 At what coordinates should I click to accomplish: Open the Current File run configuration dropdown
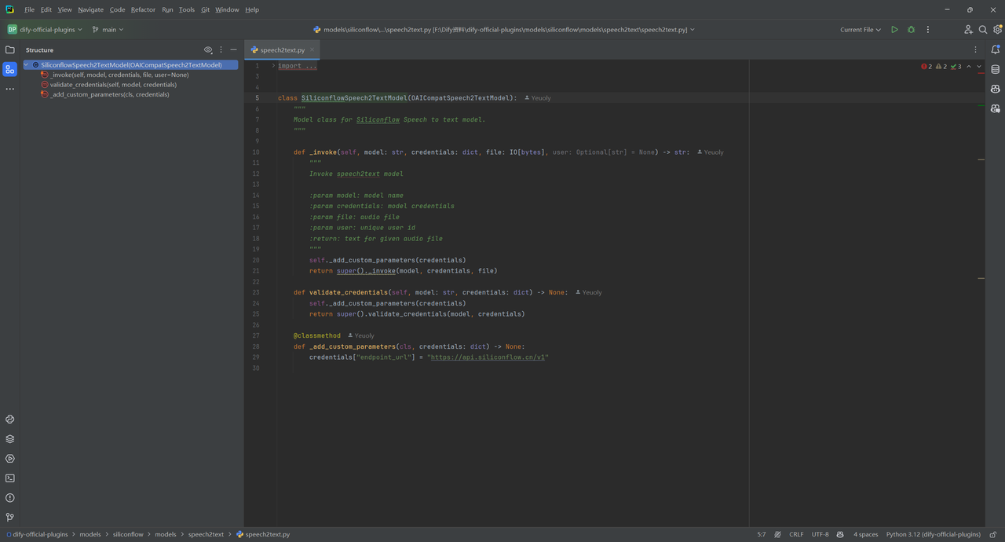tap(861, 30)
